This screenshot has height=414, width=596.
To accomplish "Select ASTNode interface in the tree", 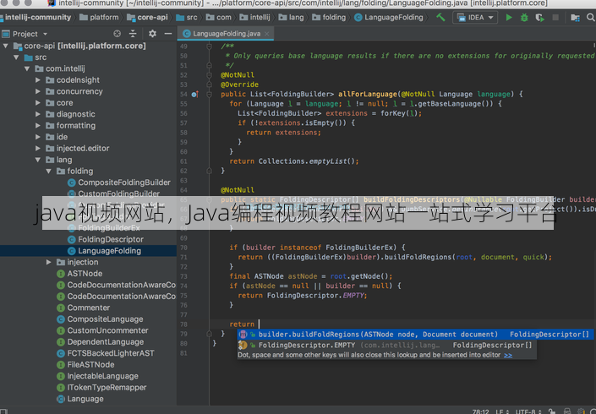I will [x=79, y=274].
